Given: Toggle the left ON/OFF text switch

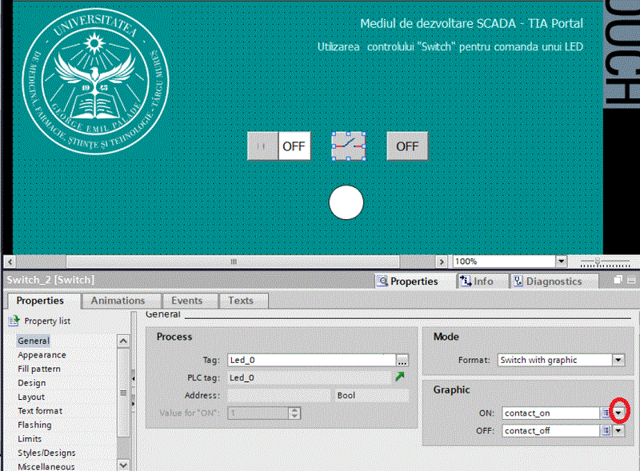Looking at the screenshot, I should 278,146.
